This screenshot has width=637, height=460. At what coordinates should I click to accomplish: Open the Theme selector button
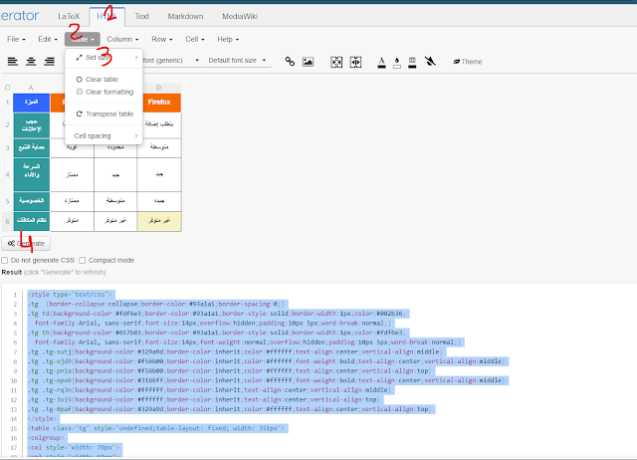467,61
